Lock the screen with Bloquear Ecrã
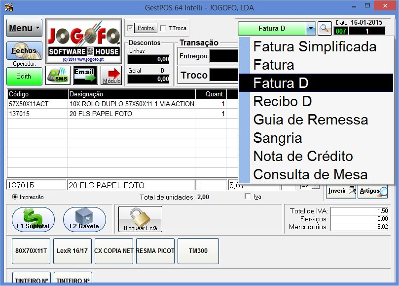Screen dimensions: 399x286 140,219
